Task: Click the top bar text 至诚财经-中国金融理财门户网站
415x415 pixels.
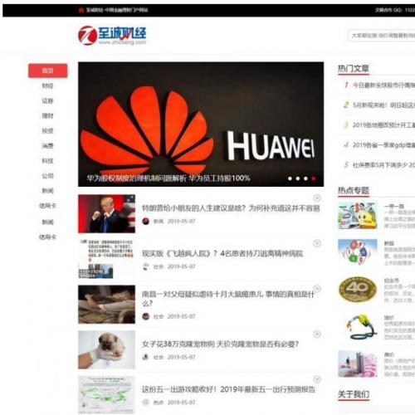Action: (x=117, y=10)
